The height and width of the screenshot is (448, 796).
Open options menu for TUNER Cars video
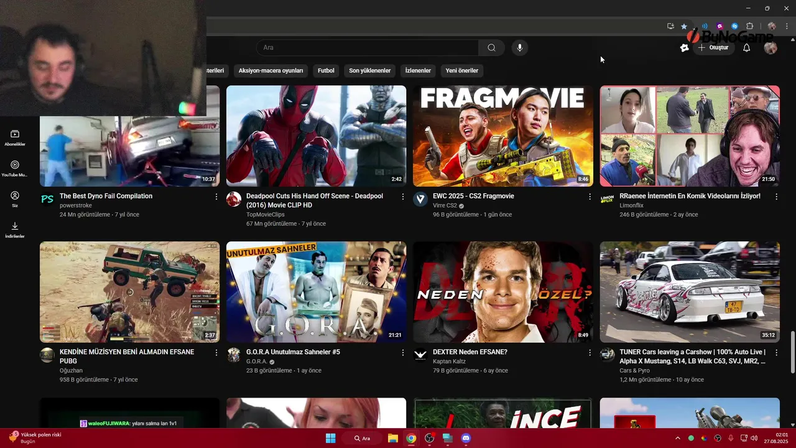(x=776, y=353)
